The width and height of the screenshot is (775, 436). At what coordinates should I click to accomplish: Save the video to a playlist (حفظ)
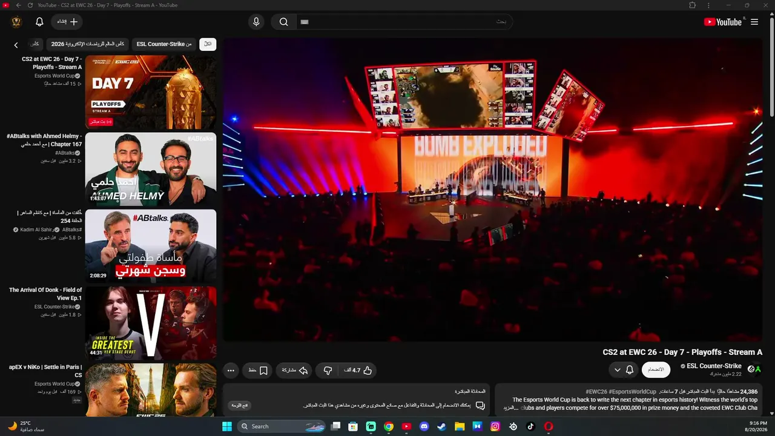tap(258, 370)
